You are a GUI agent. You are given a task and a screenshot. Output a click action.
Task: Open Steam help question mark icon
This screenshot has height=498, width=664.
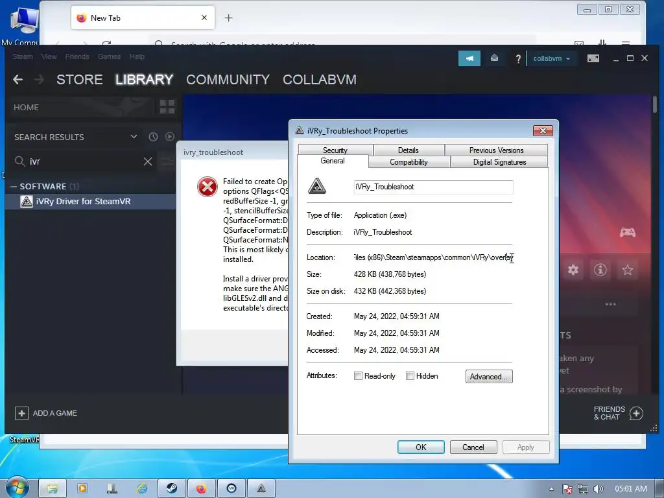(518, 59)
